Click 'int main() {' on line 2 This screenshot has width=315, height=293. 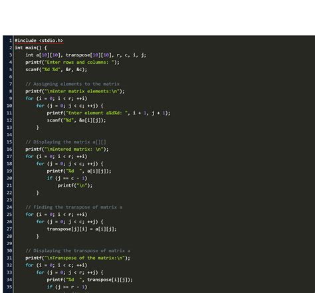pos(31,48)
